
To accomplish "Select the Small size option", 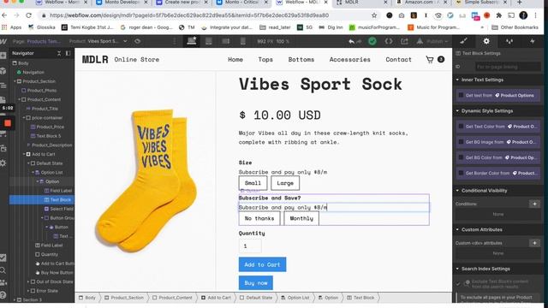I will (253, 183).
